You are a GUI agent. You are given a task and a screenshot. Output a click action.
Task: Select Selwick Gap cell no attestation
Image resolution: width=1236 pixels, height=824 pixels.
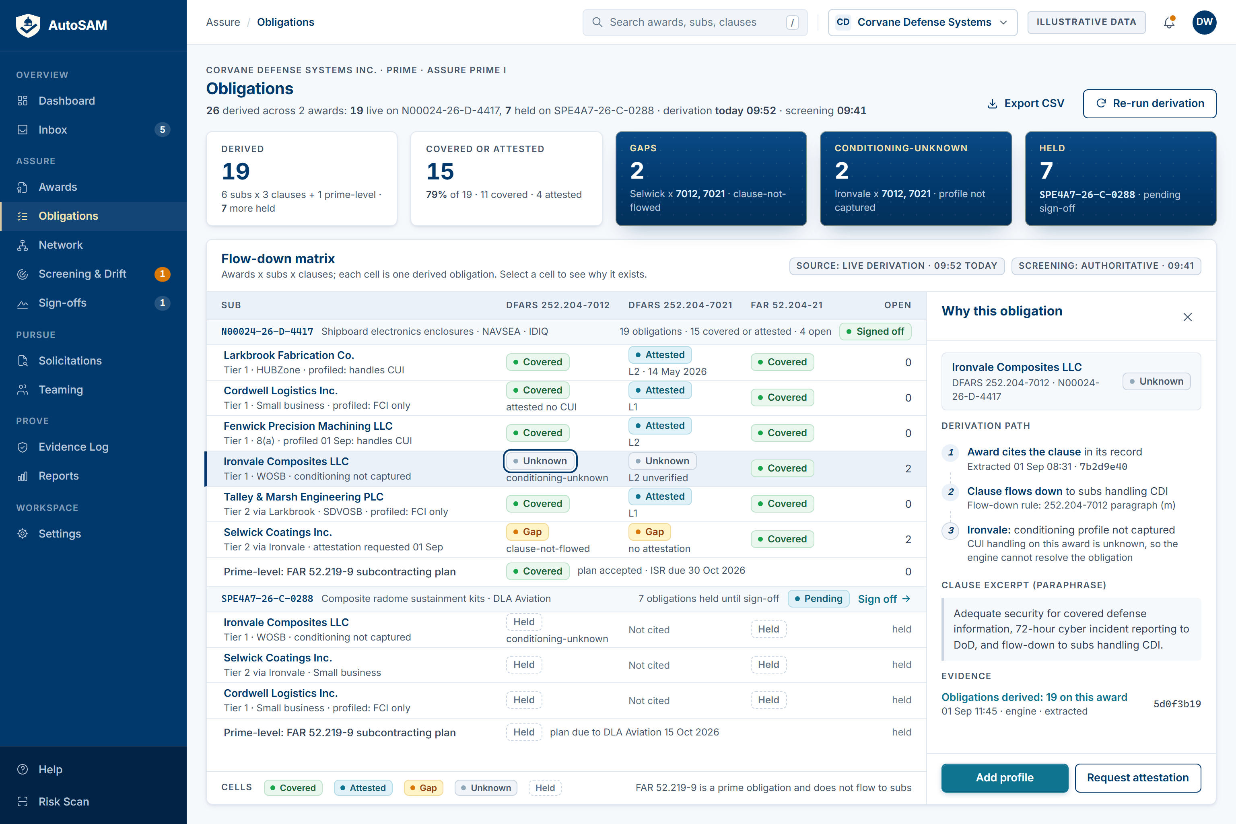click(649, 532)
